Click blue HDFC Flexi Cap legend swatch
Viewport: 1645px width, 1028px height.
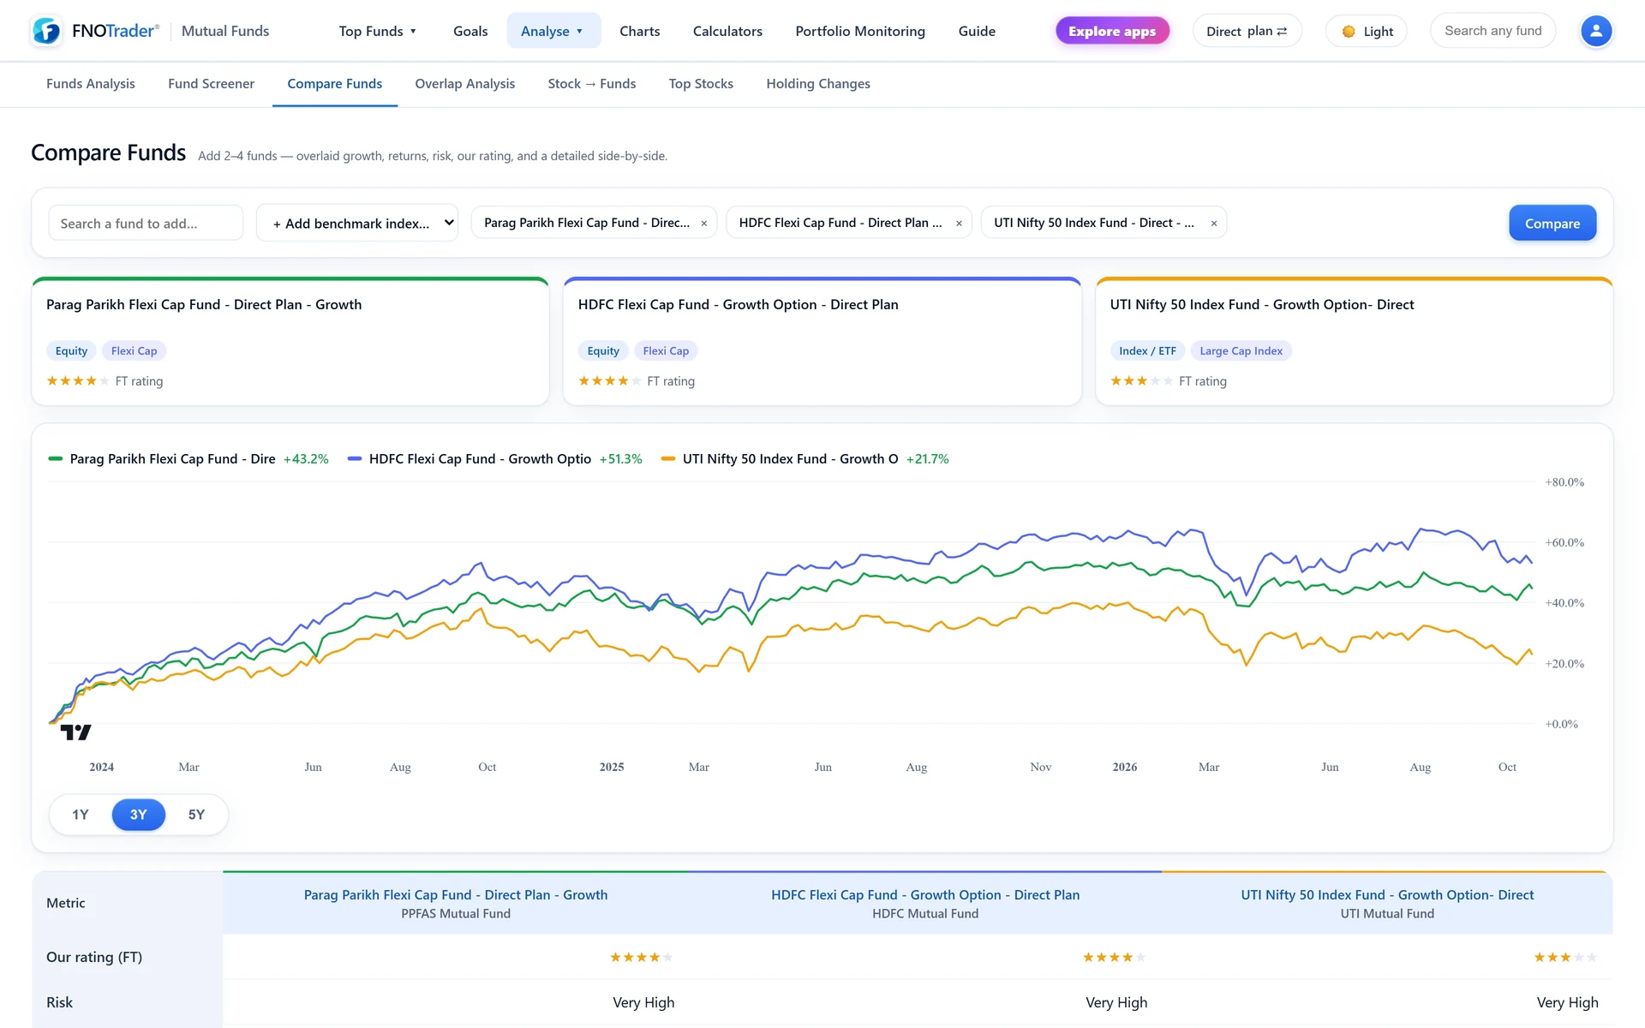pyautogui.click(x=355, y=459)
